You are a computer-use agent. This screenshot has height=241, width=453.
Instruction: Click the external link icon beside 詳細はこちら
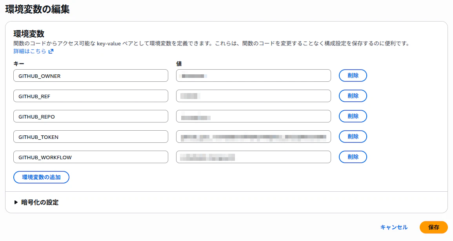[51, 51]
